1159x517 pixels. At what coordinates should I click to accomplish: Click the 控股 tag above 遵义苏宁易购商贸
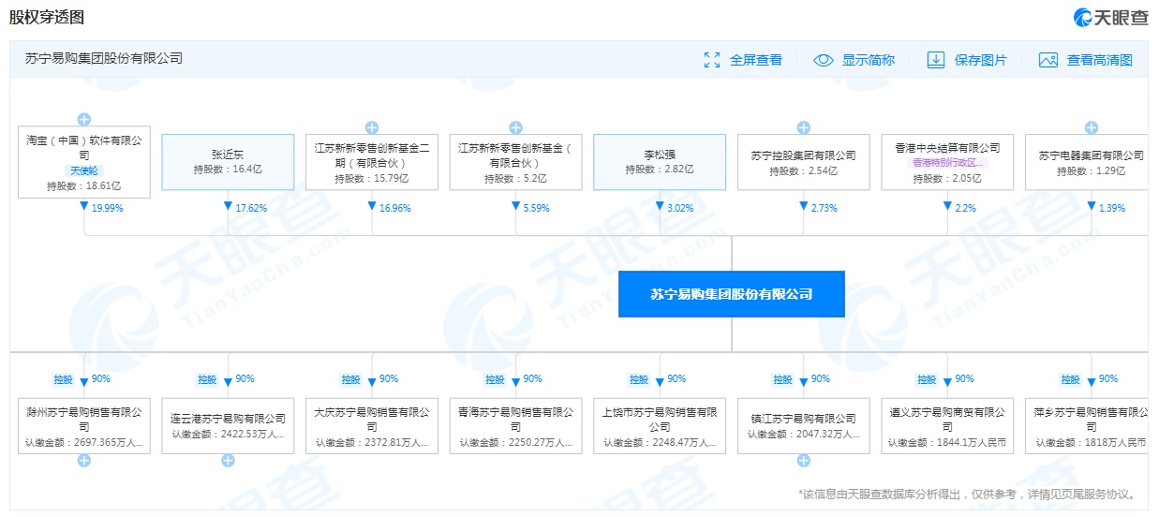pyautogui.click(x=927, y=379)
